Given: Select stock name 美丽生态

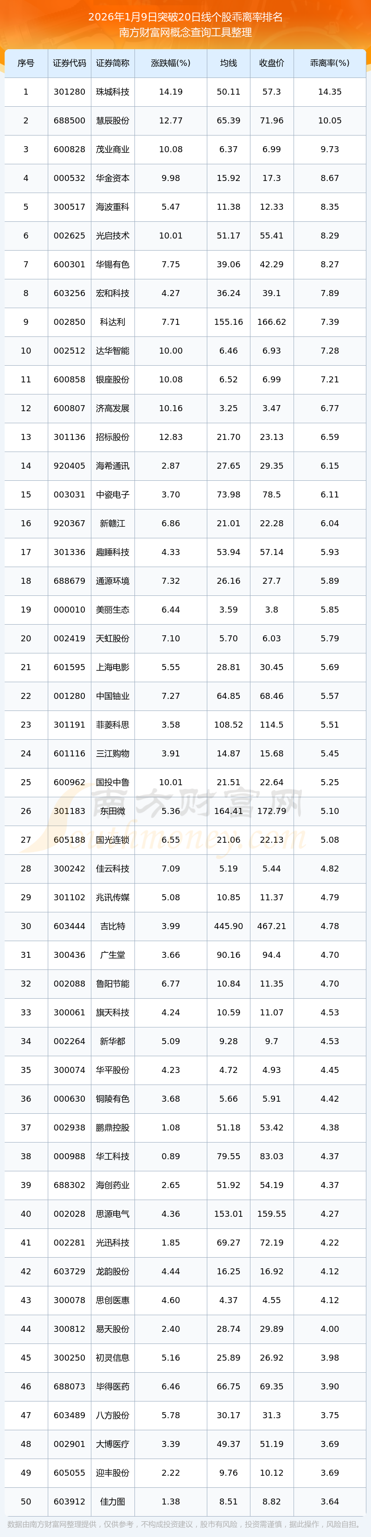Looking at the screenshot, I should [x=113, y=610].
